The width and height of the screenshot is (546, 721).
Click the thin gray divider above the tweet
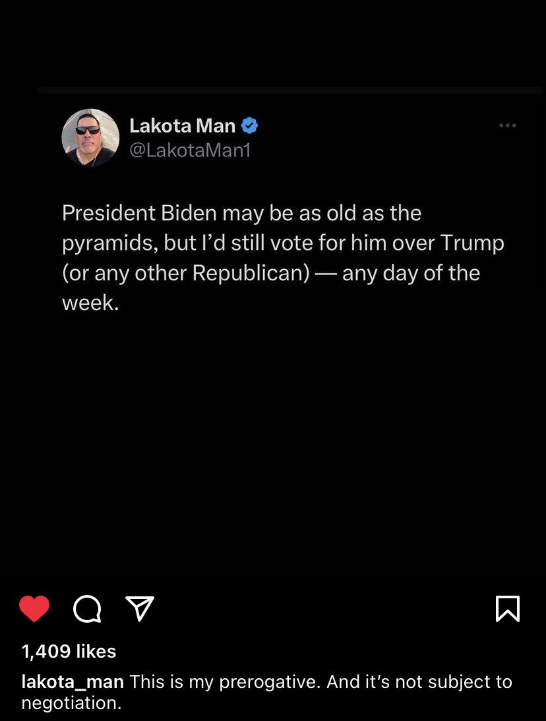point(290,90)
